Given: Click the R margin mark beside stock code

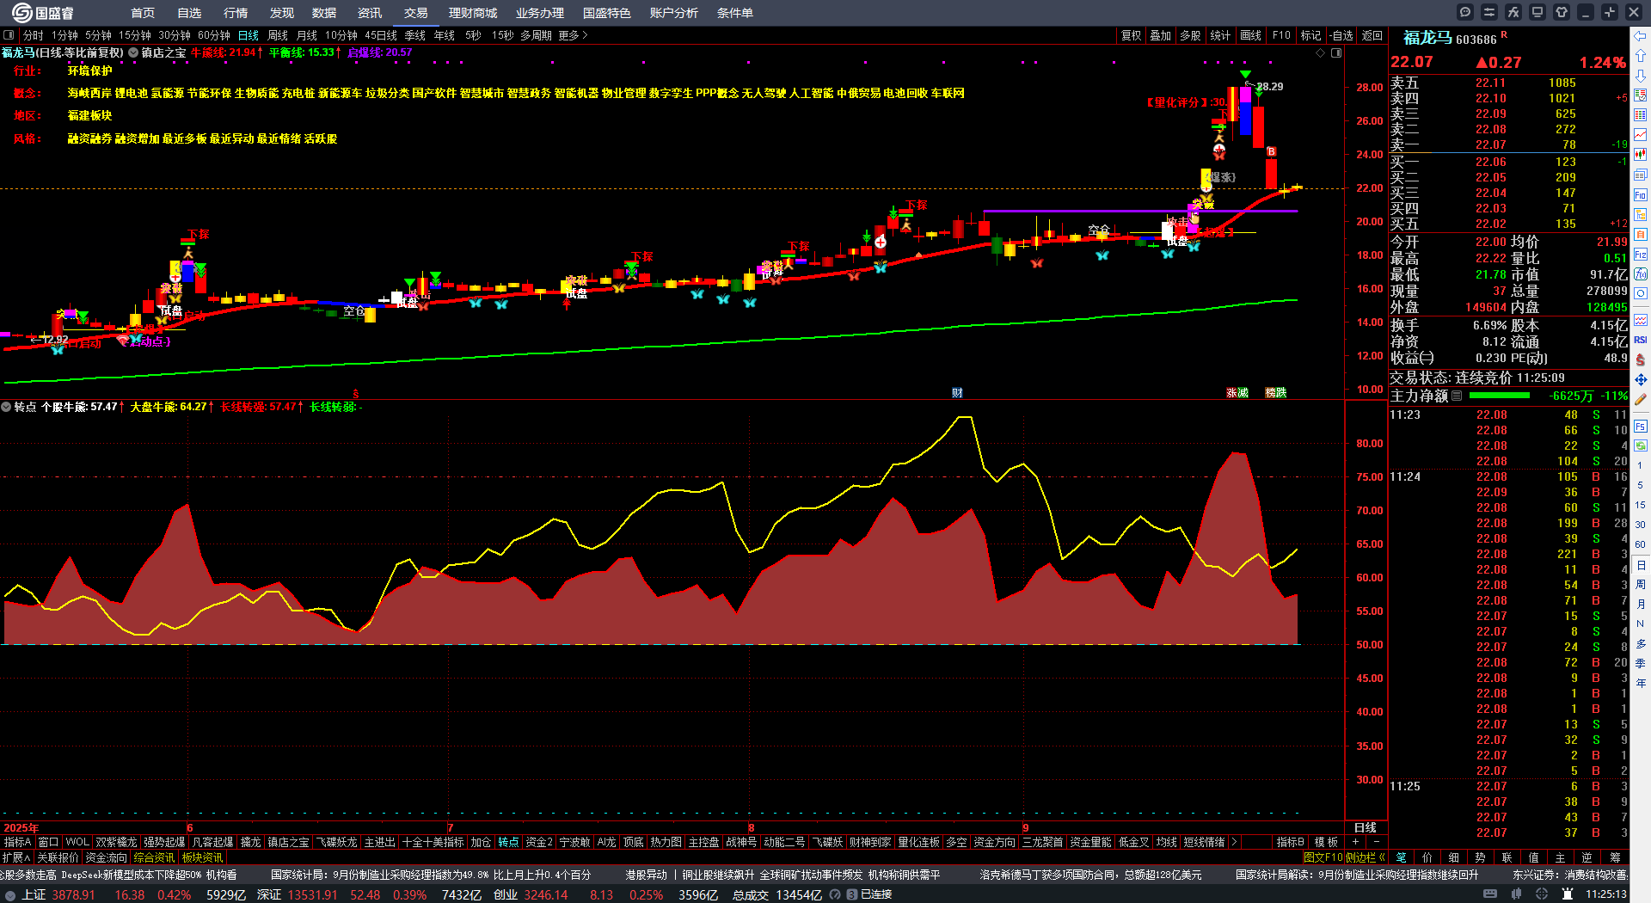Looking at the screenshot, I should click(1504, 35).
